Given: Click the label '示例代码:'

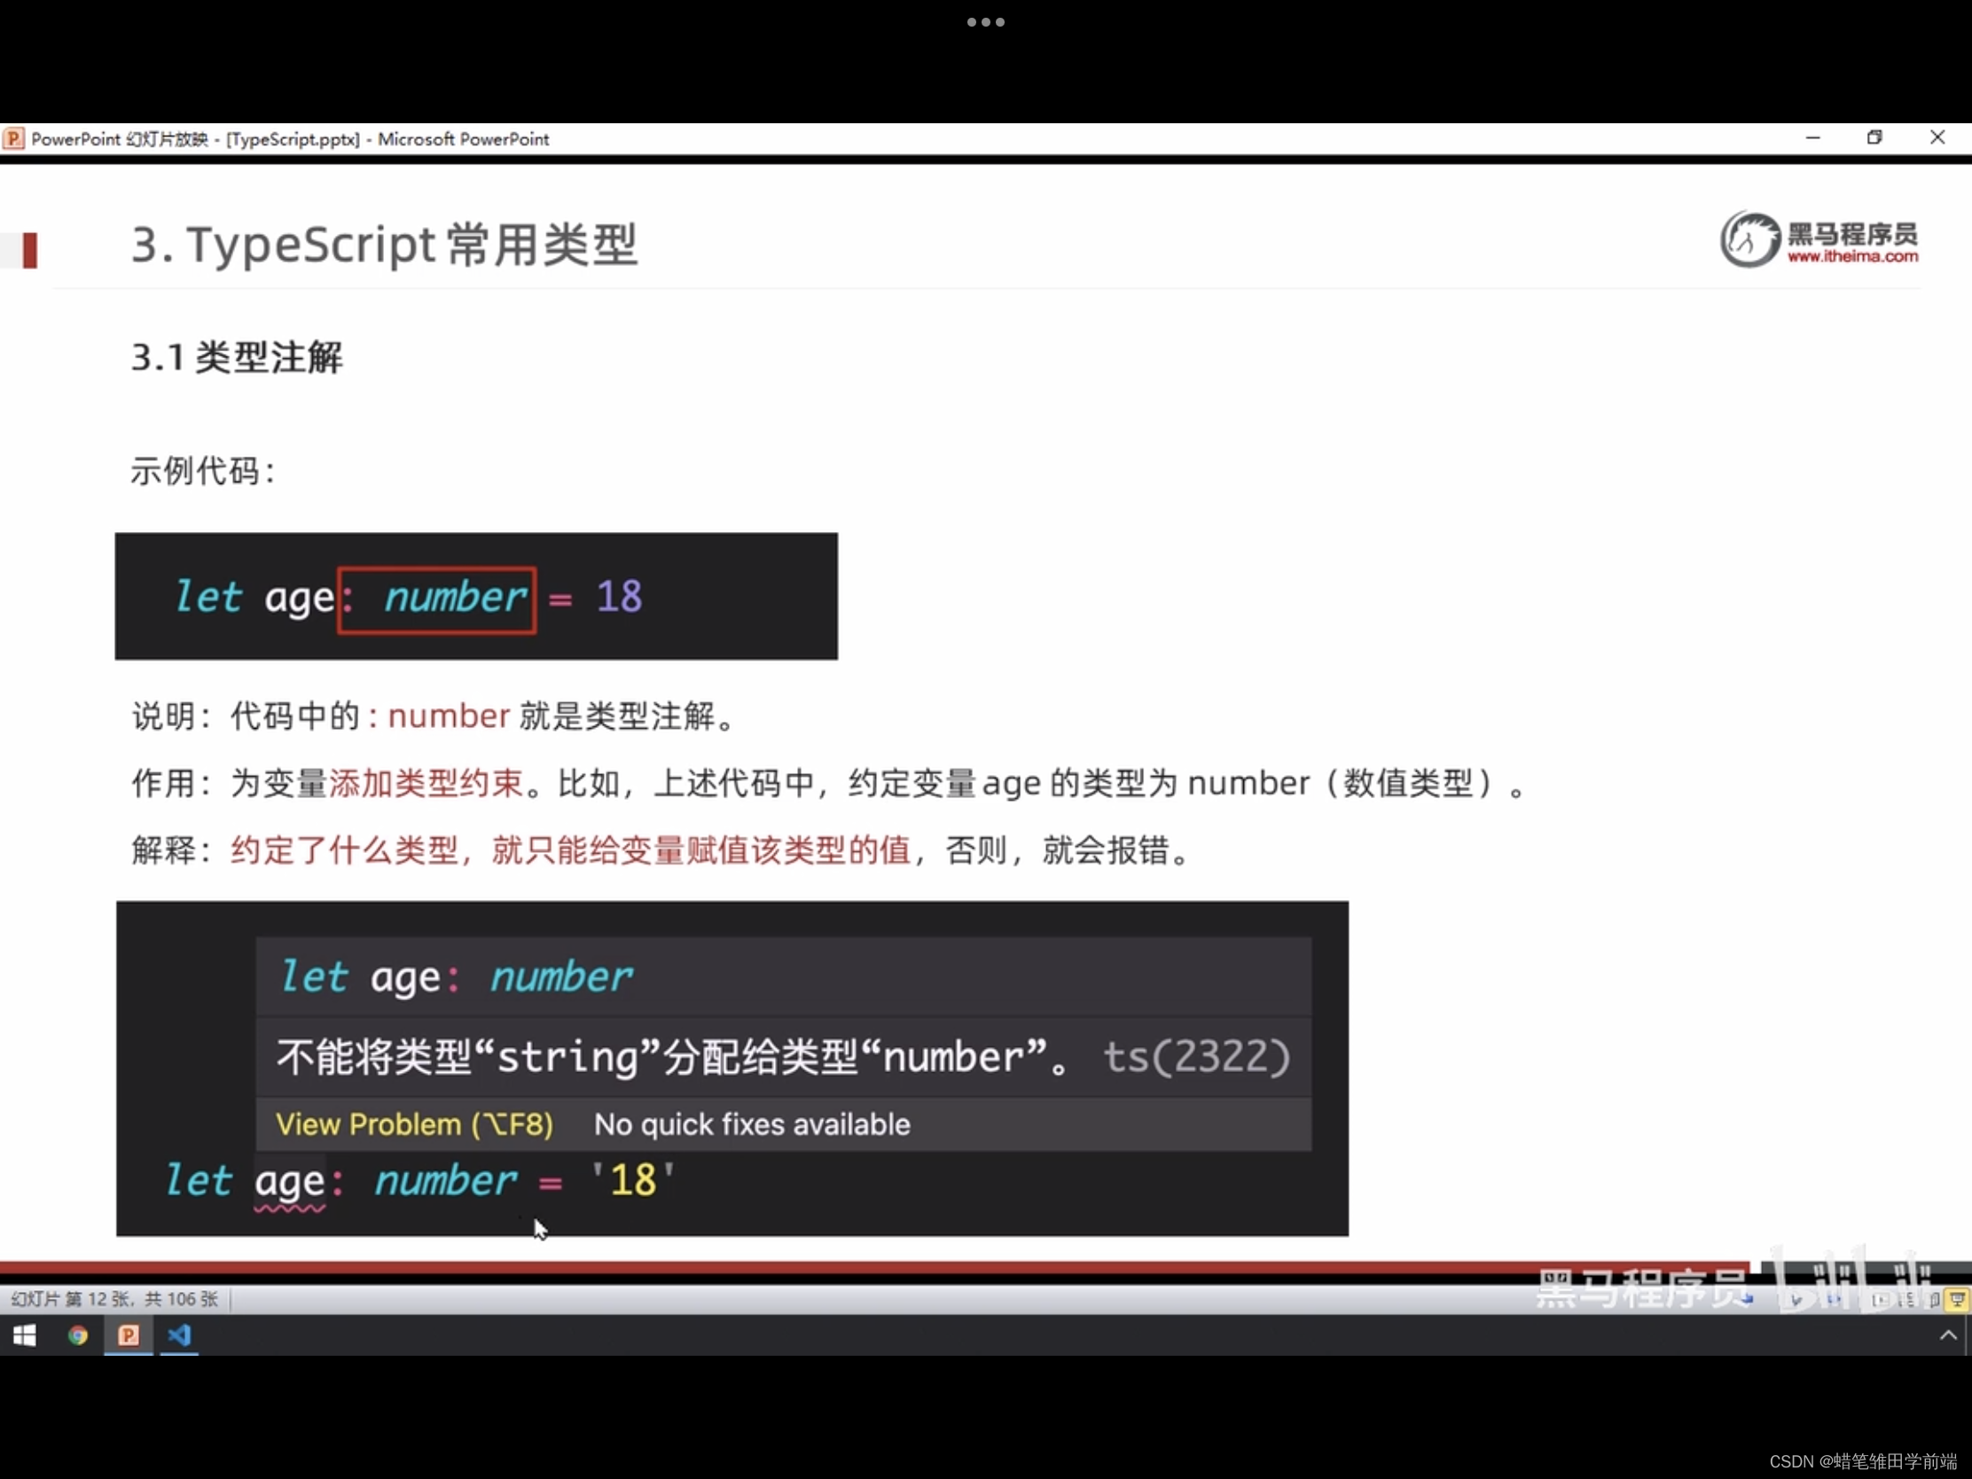Looking at the screenshot, I should [203, 471].
